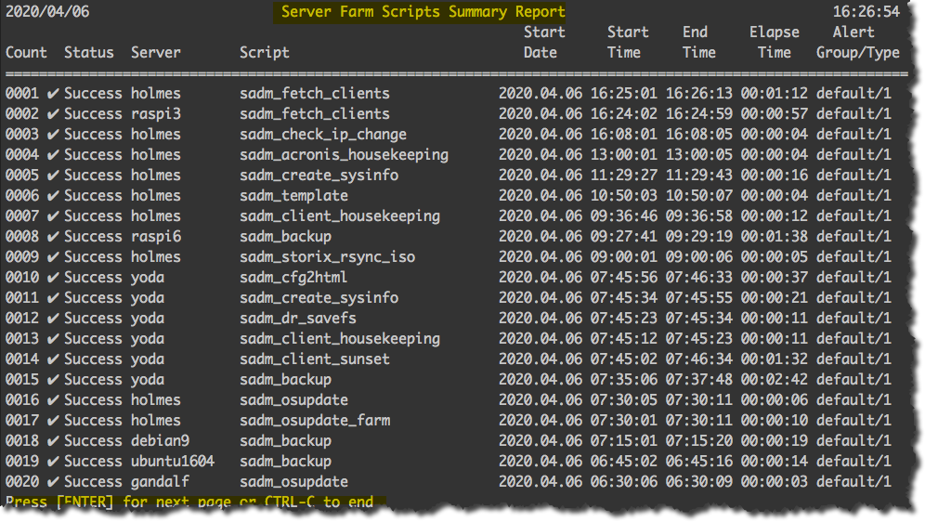Click the checkmark icon on row 0001
Screen dimensions: 925x522
click(53, 94)
